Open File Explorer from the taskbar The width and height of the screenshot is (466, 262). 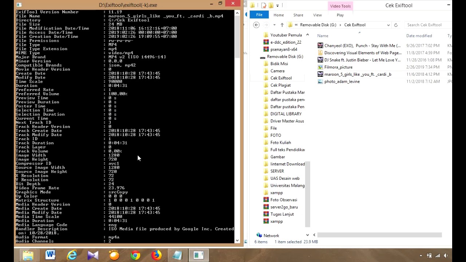[28, 255]
